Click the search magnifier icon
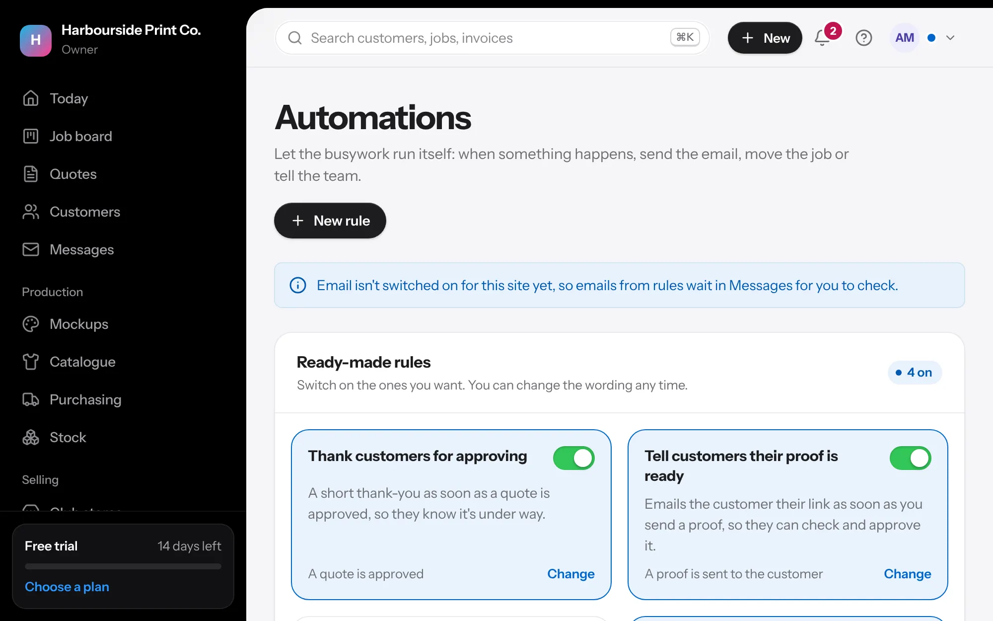 295,38
